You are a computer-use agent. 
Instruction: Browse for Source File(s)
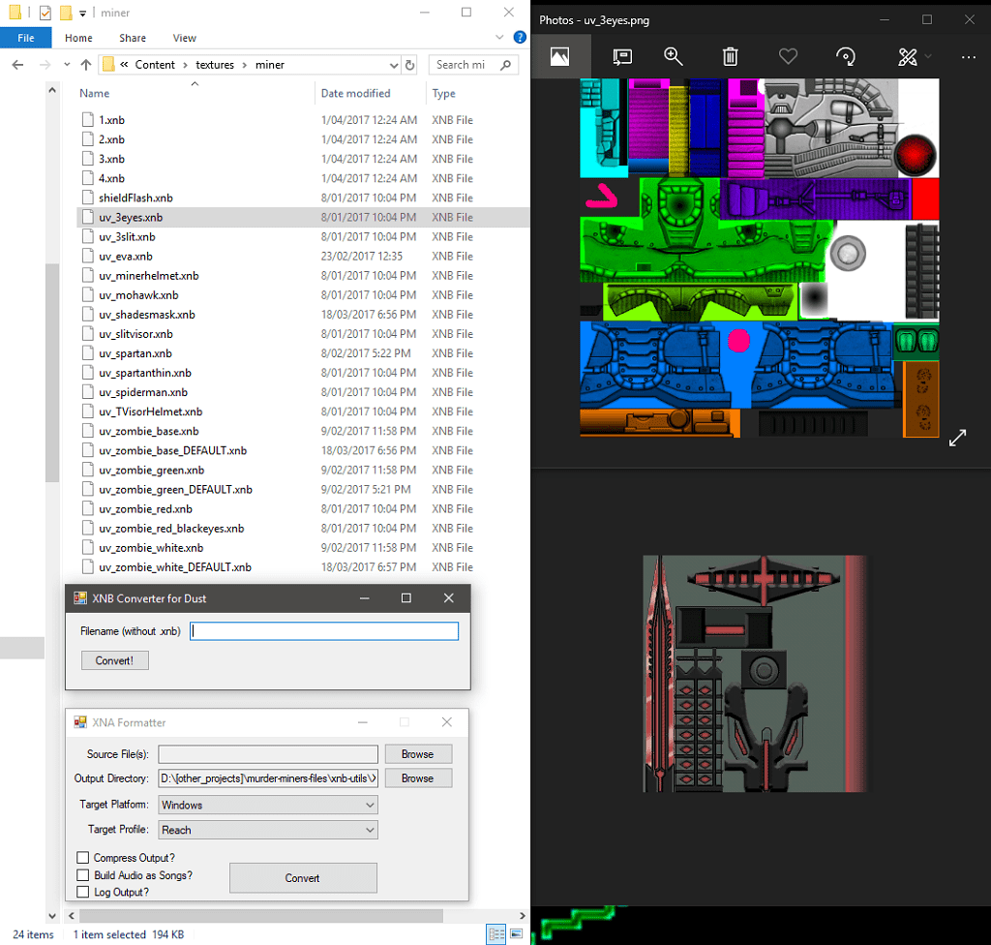[418, 754]
